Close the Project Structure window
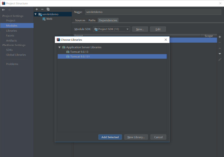Image resolution: width=224 pixels, height=157 pixels. coord(220,3)
